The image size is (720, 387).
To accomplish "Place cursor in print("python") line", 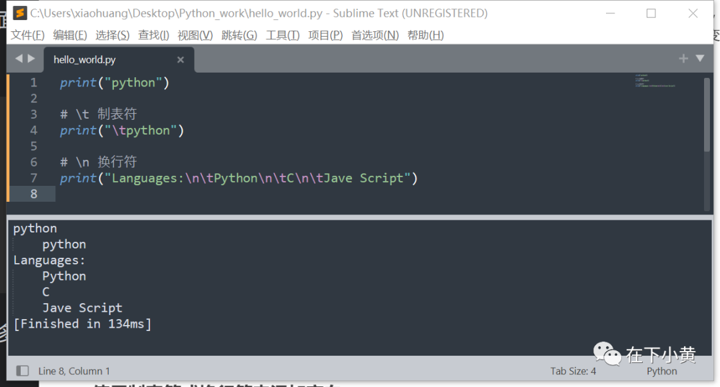I will [115, 83].
